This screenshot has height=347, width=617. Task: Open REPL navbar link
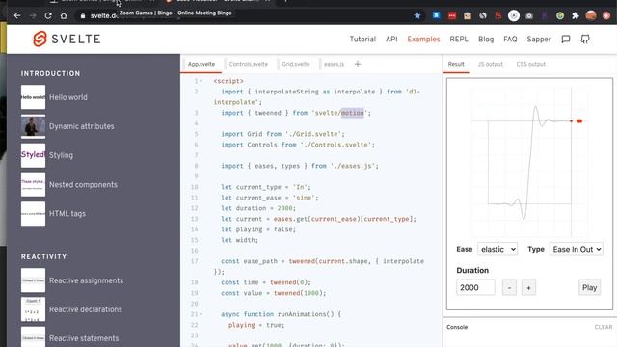pyautogui.click(x=459, y=39)
